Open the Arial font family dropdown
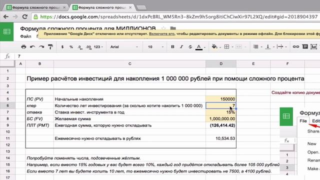The image size is (320, 180). click(124, 46)
